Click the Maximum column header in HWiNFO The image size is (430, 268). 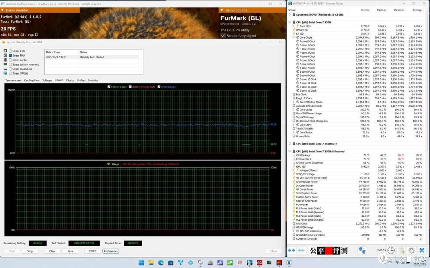[x=399, y=10]
